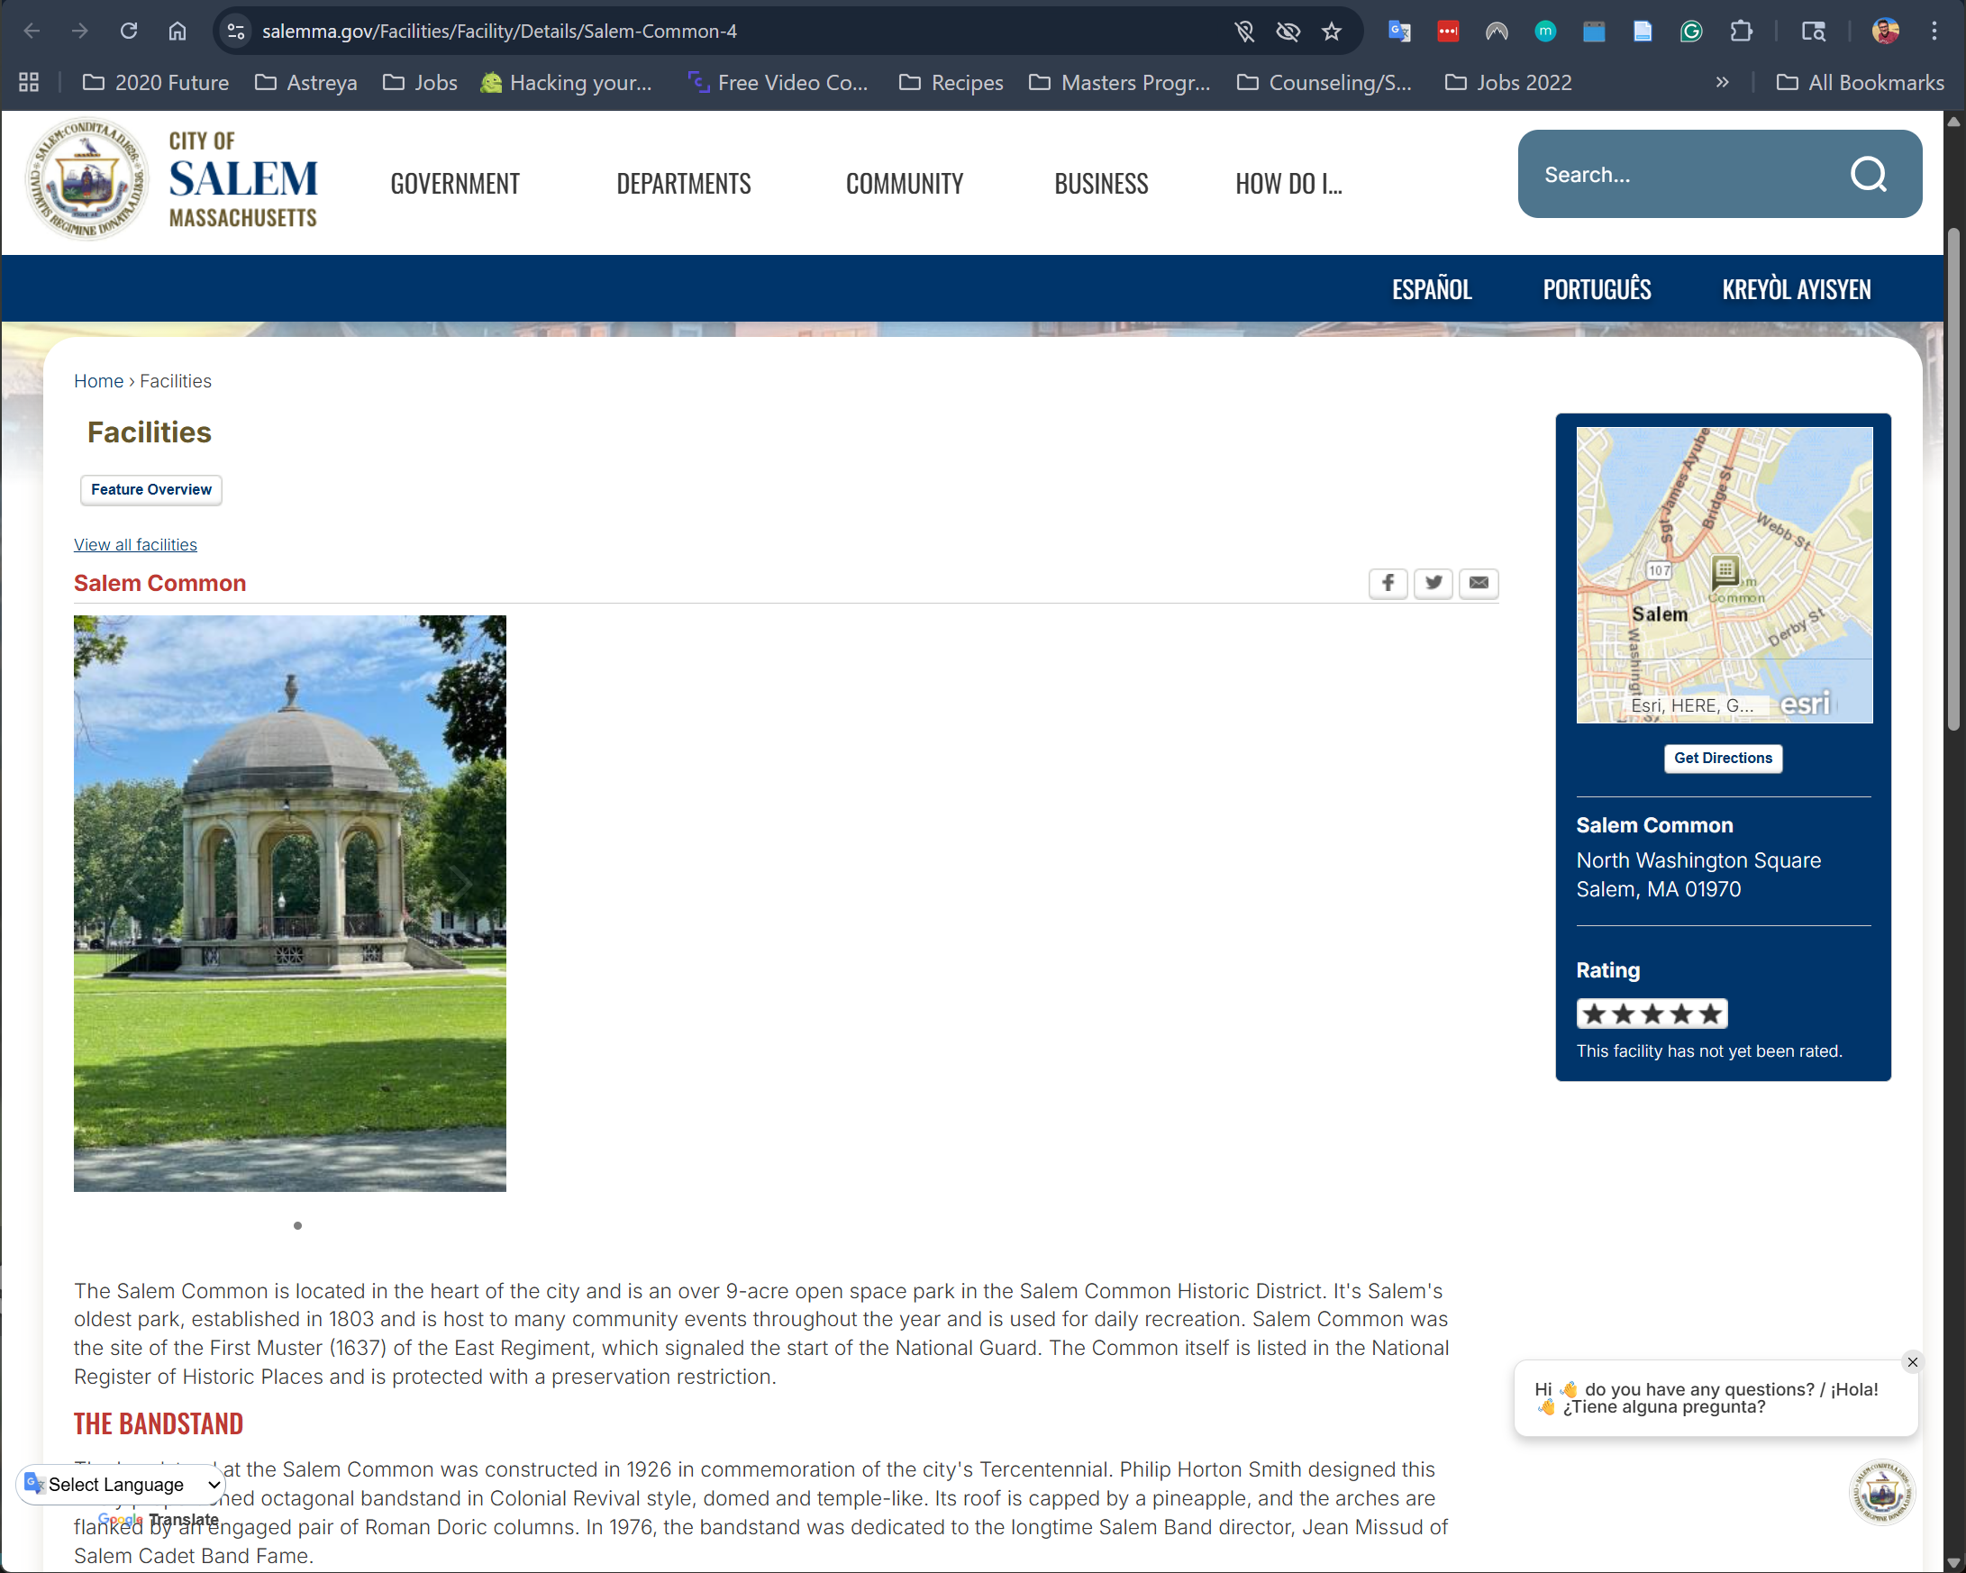Image resolution: width=1966 pixels, height=1573 pixels.
Task: Open the browser Extensions puzzle icon
Action: coord(1740,32)
